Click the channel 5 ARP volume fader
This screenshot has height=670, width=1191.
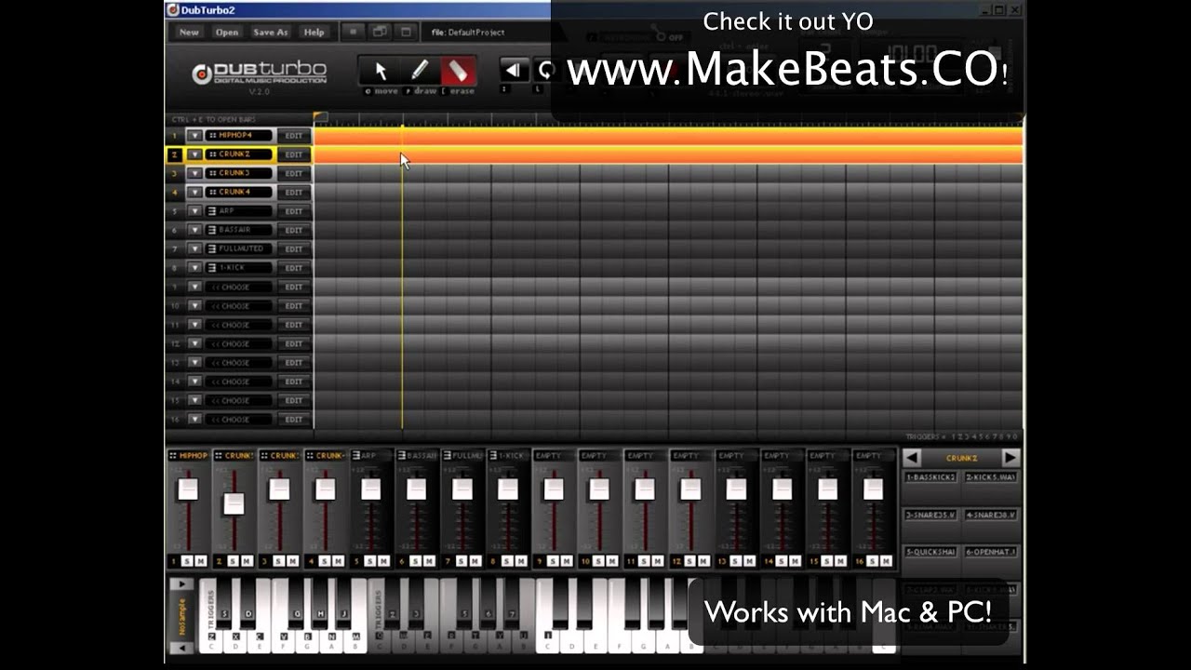(370, 489)
